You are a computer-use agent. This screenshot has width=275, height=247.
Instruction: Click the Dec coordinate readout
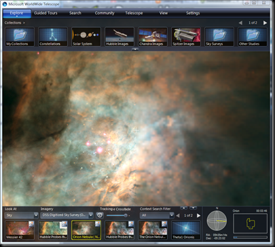pos(217,238)
